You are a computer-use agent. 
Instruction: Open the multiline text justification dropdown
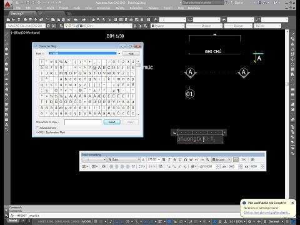pyautogui.click(x=94, y=166)
